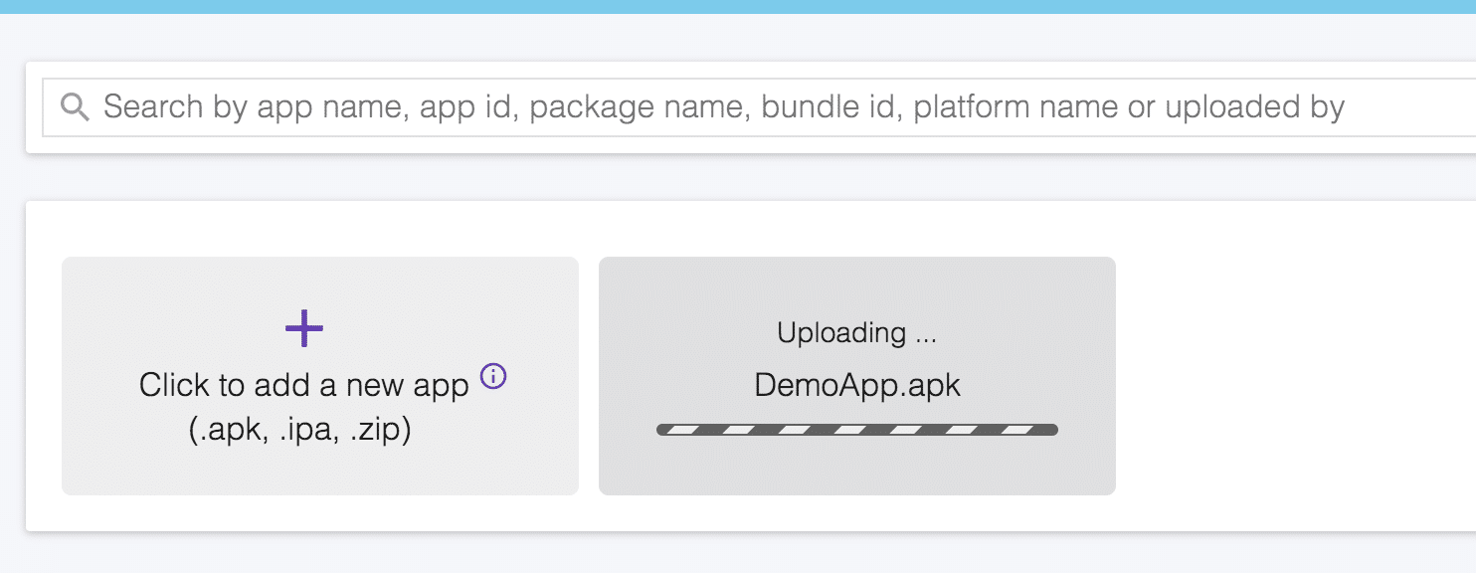Click the 'package name' placeholder text in search
Viewport: 1476px width, 573px height.
coord(639,106)
